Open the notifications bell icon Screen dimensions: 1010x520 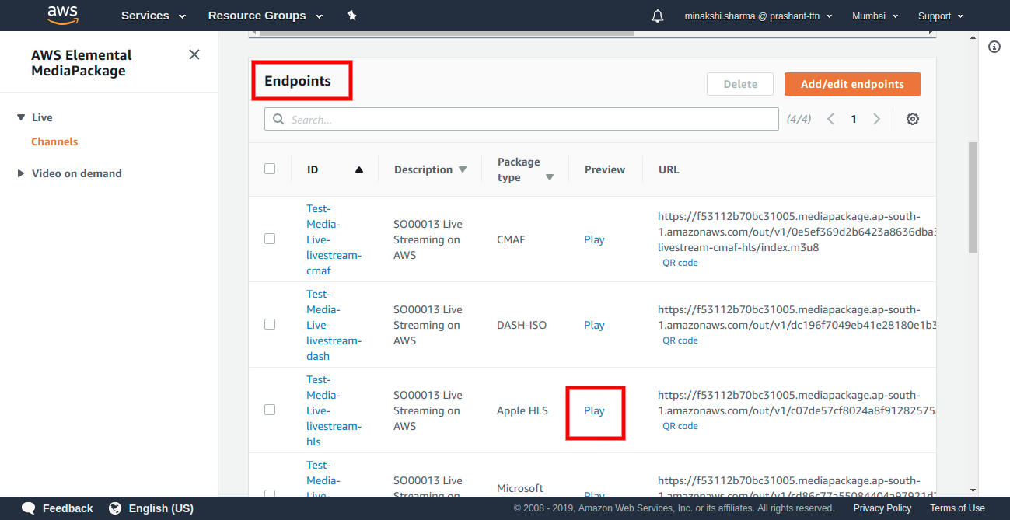(658, 16)
